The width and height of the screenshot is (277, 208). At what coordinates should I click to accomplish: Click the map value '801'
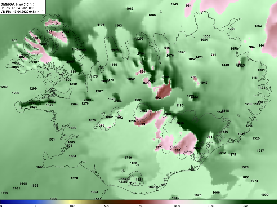[x=49, y=32]
